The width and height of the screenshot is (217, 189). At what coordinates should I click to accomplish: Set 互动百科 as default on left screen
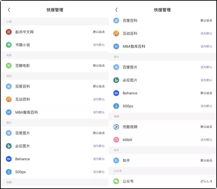[99, 99]
